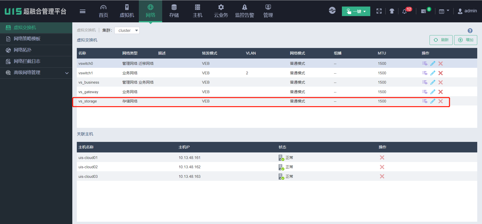The height and width of the screenshot is (224, 482).
Task: Click host name uis-cloud03
Action: point(88,177)
